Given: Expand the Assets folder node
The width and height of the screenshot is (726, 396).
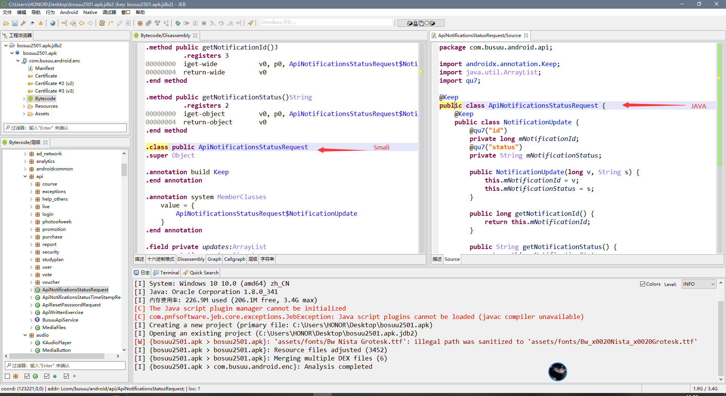Looking at the screenshot, I should pos(24,114).
